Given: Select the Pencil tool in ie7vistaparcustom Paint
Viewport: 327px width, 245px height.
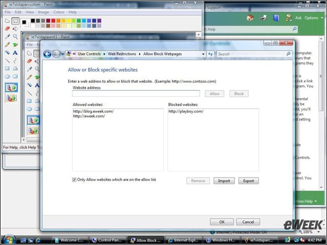Looking at the screenshot, I should click(x=7, y=44).
